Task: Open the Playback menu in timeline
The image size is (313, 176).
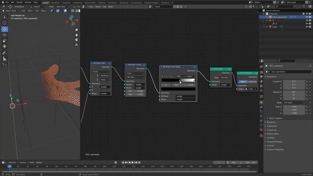Action: click(x=13, y=163)
